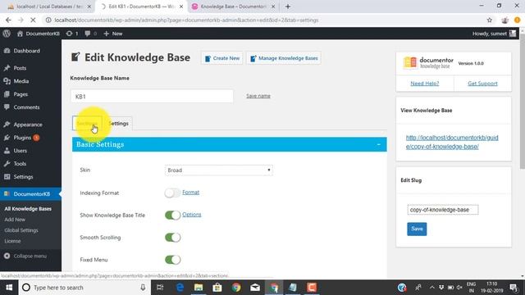Viewport: 525px width, 295px height.
Task: Open File Explorer from the taskbar
Action: tap(199, 288)
